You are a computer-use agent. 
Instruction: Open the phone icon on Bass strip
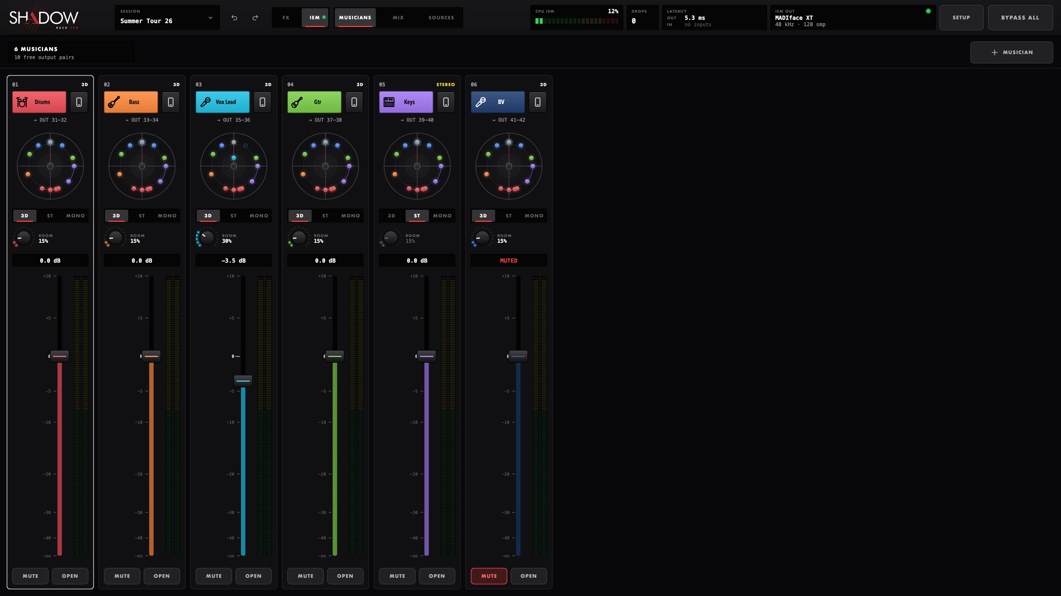170,102
